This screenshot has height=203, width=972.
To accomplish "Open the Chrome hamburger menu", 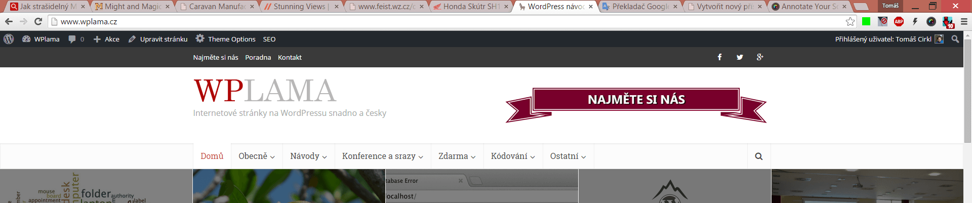I will click(964, 21).
